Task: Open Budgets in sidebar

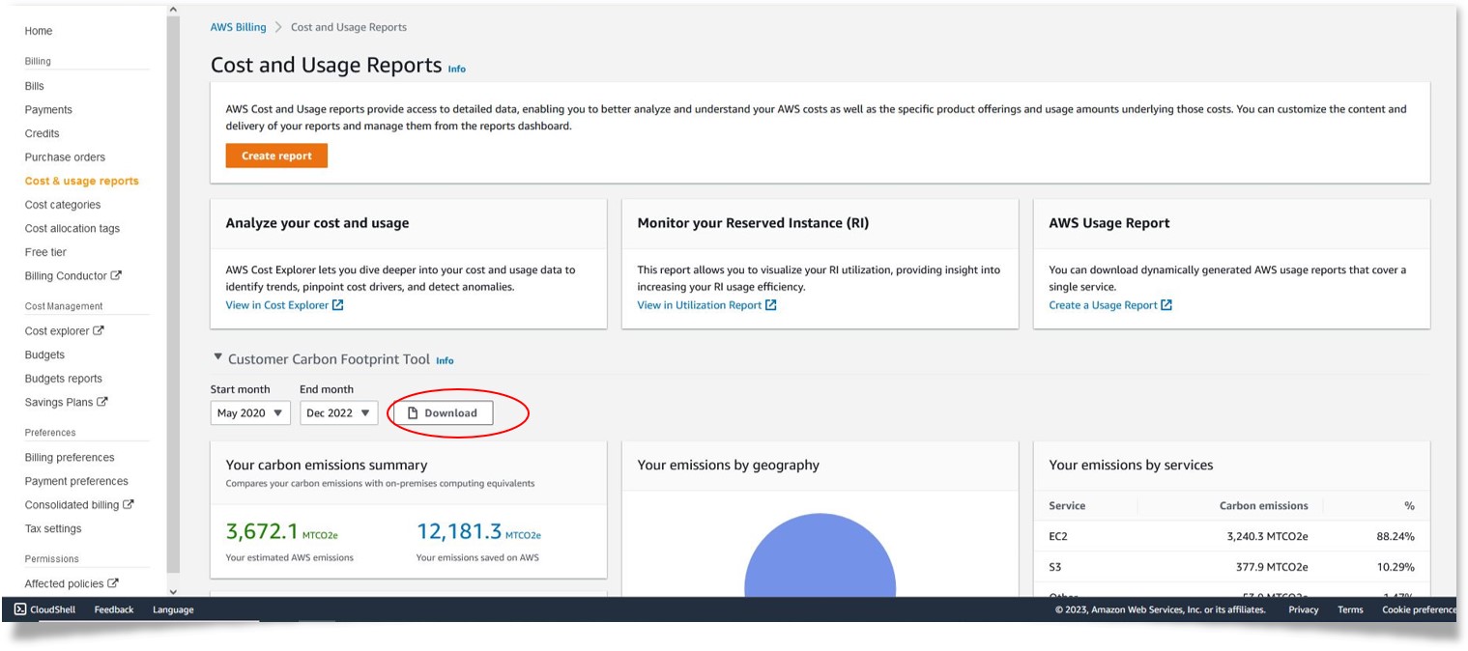Action: (x=44, y=354)
